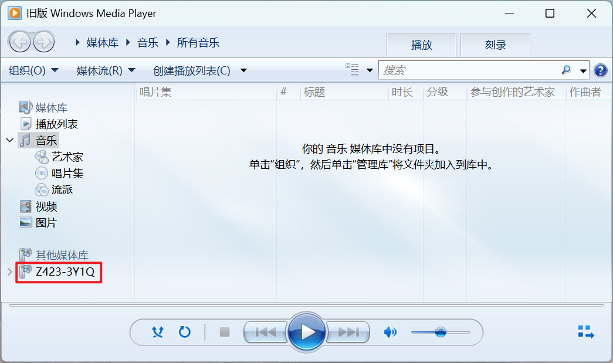Click the 艺术家 people icon
The height and width of the screenshot is (363, 613).
point(42,157)
